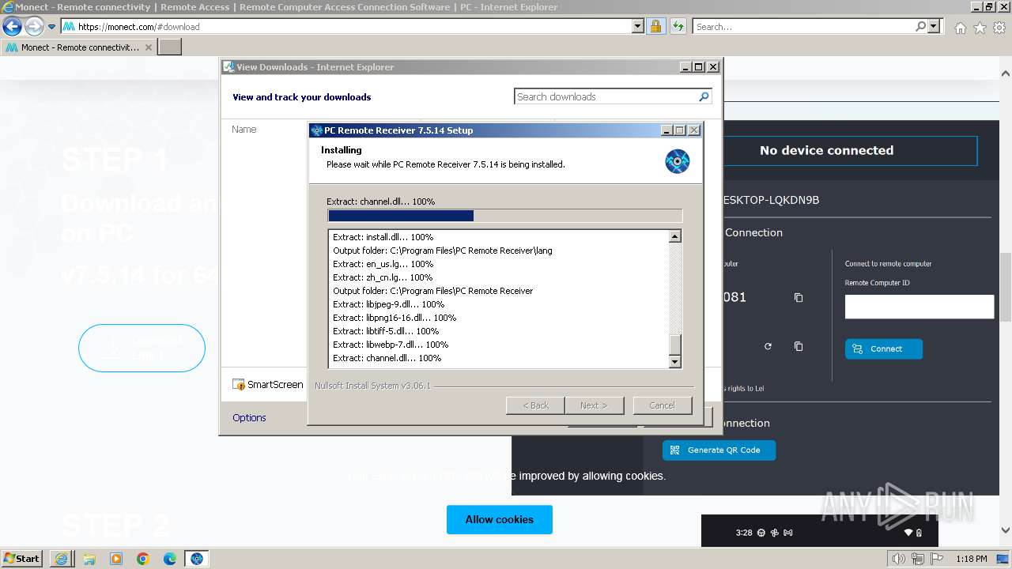
Task: Go to the Home page icon
Action: [960, 28]
